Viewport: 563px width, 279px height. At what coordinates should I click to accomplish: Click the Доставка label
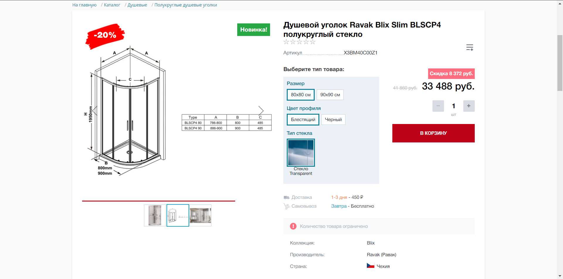pyautogui.click(x=302, y=197)
